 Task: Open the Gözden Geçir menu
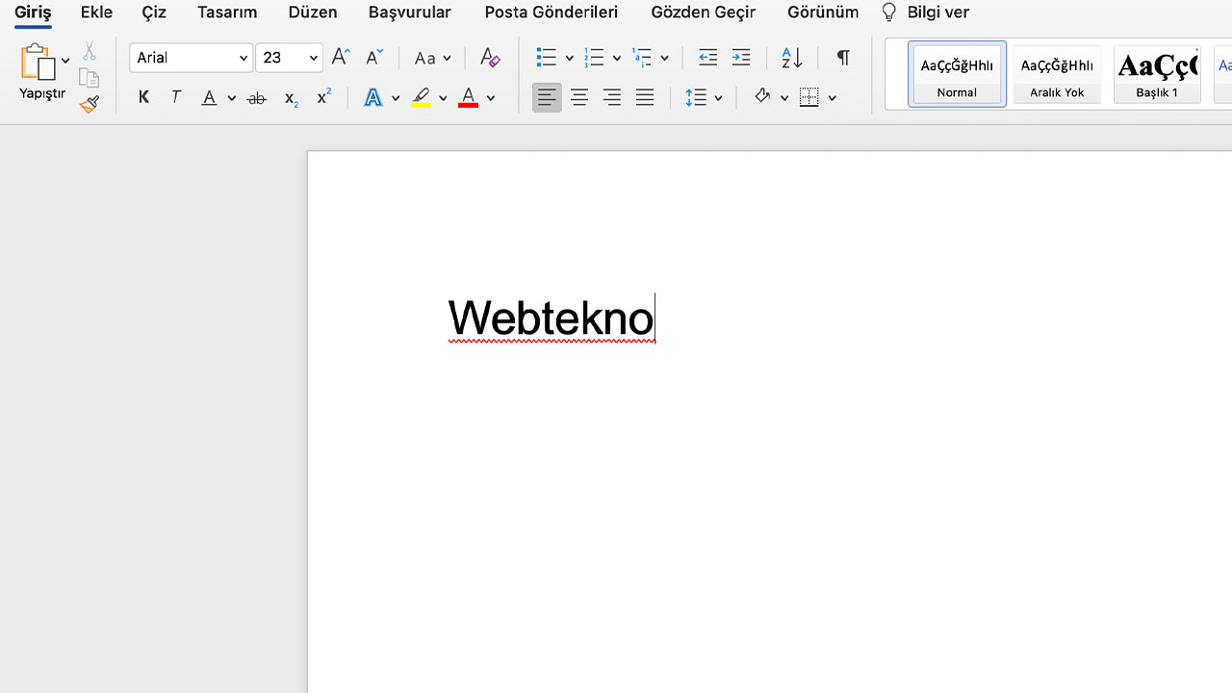(x=703, y=13)
